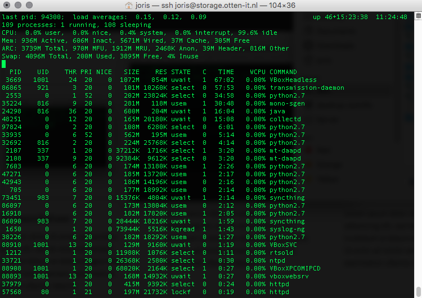Click the transmission-daemon command name

307,88
